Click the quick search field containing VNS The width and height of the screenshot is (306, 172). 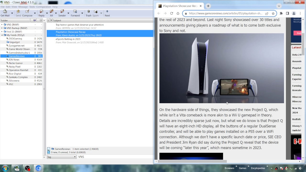115,157
